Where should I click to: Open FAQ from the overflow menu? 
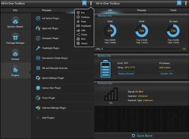[84, 39]
